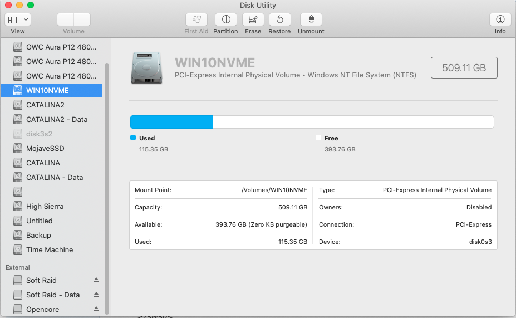The image size is (516, 318).
Task: Select the unnamed disk entry in sidebar
Action: pyautogui.click(x=52, y=192)
